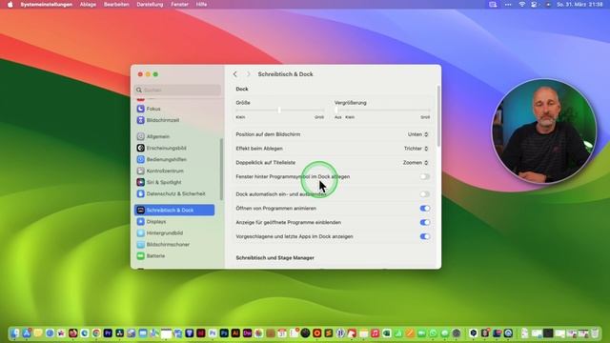The height and width of the screenshot is (343, 610).
Task: Open the Bearbeiten menu
Action: click(x=116, y=4)
